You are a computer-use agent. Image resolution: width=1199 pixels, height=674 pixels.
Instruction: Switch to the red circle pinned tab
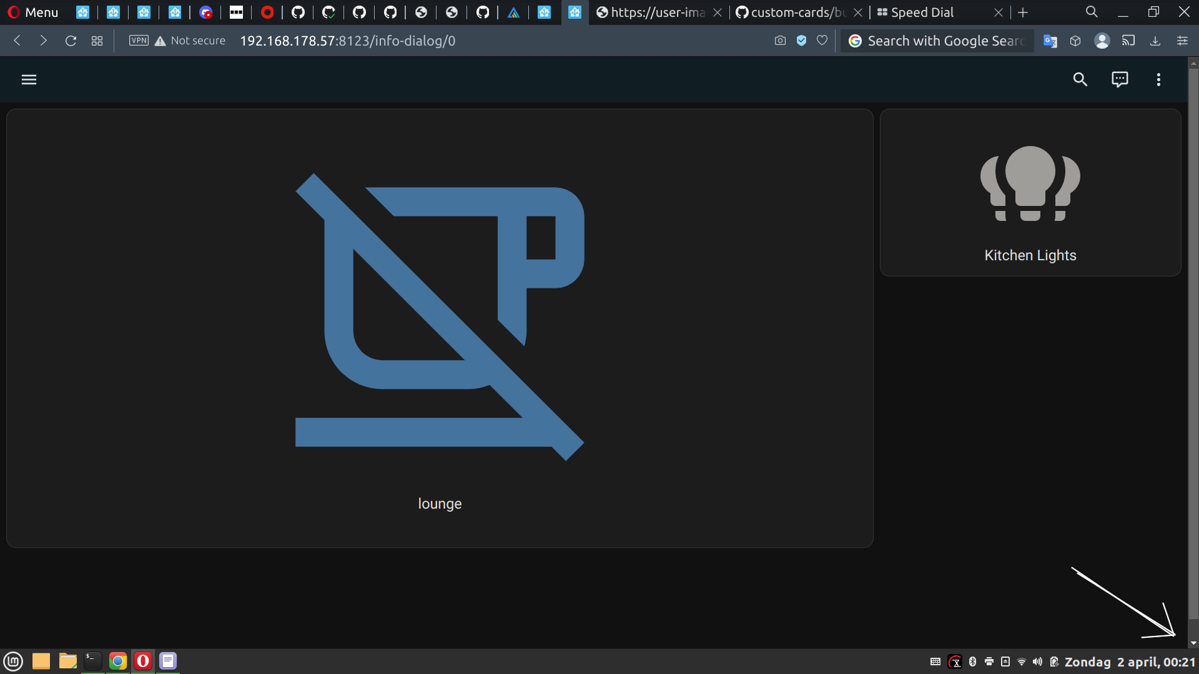pyautogui.click(x=267, y=12)
